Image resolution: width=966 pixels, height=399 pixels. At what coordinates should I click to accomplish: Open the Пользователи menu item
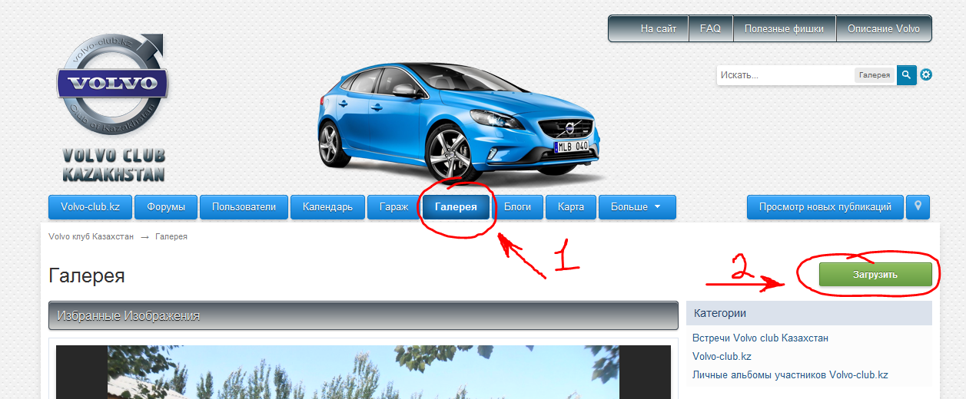(x=244, y=207)
